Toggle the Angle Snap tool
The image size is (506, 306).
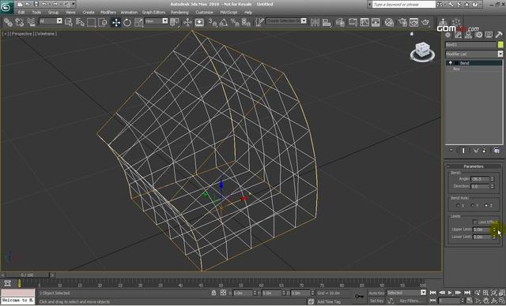tap(223, 22)
